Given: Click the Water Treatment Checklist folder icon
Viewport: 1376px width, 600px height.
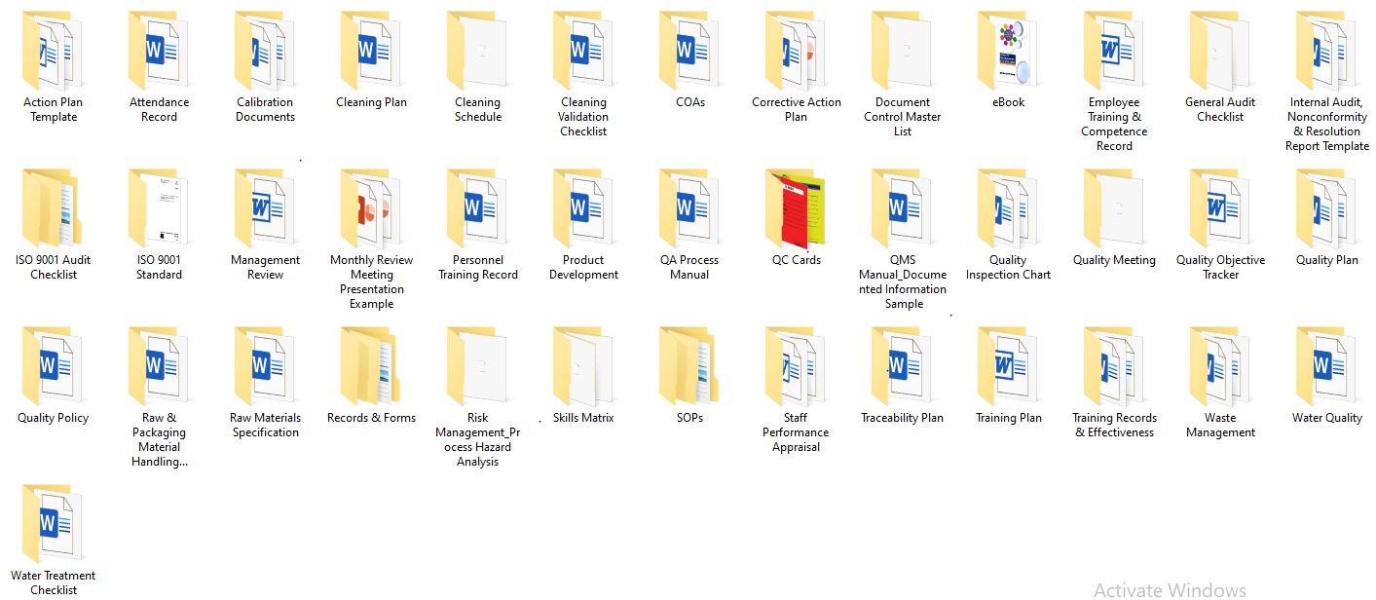Looking at the screenshot, I should [x=54, y=525].
